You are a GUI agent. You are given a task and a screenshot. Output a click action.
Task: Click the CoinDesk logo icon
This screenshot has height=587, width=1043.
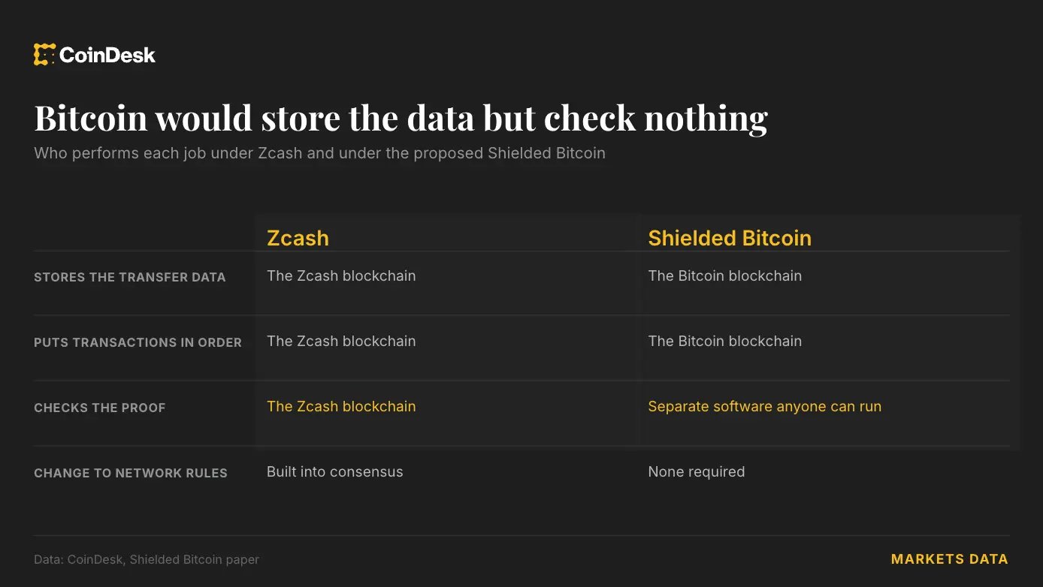[x=44, y=55]
